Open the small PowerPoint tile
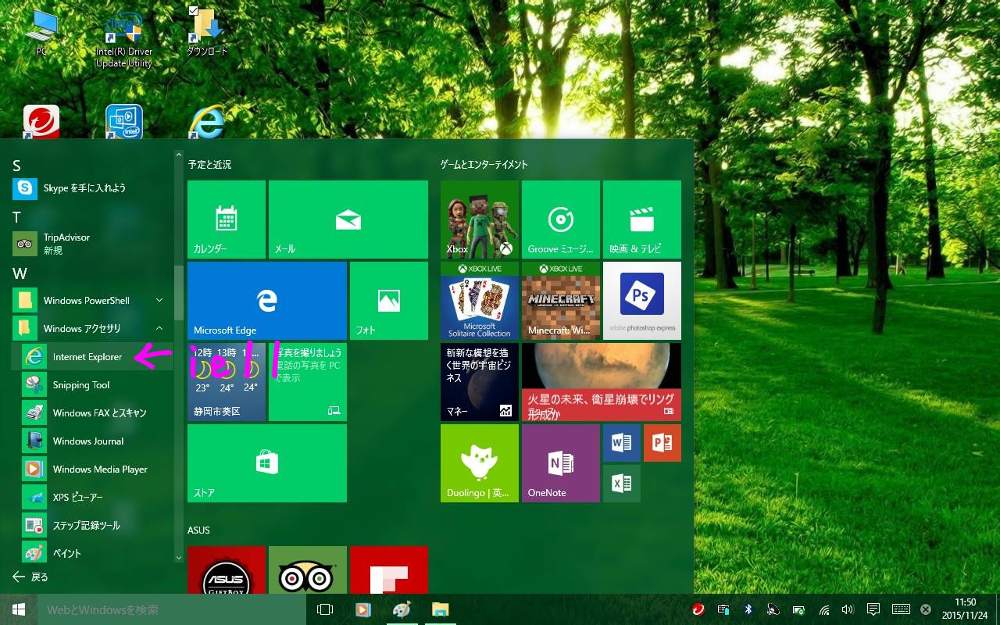This screenshot has width=1000, height=625. (662, 443)
